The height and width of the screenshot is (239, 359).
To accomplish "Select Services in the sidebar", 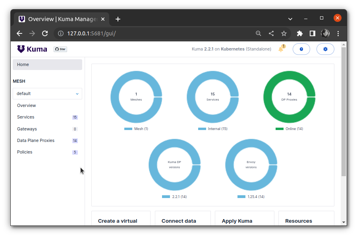I will 26,117.
